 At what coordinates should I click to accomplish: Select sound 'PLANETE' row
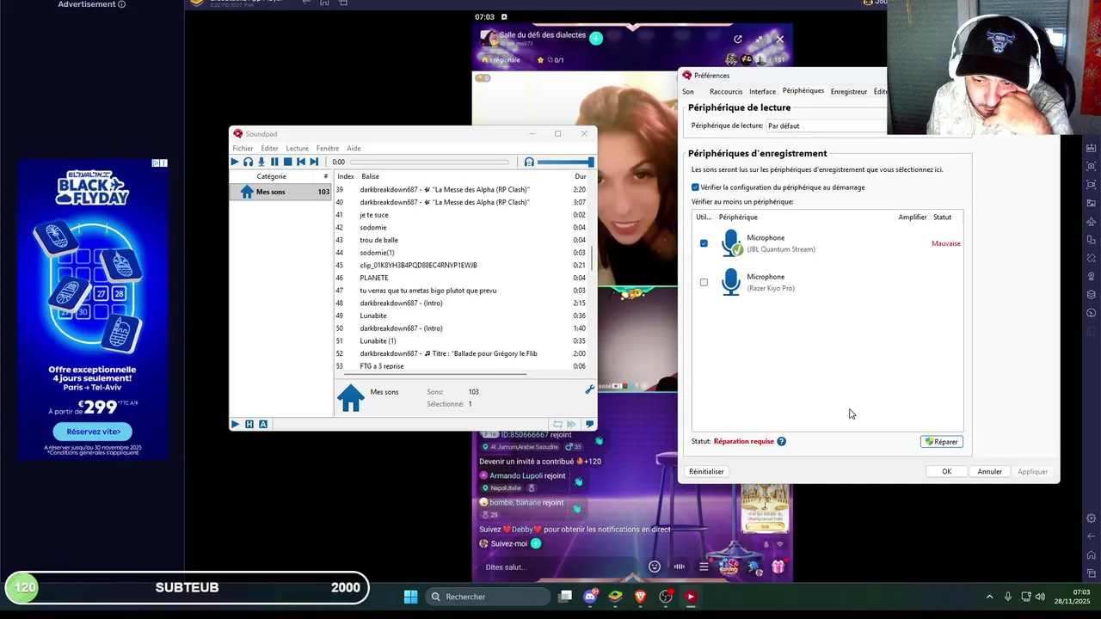tap(461, 278)
